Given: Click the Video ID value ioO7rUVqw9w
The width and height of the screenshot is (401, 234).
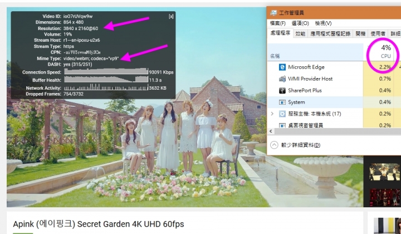Looking at the screenshot, I should [x=78, y=16].
